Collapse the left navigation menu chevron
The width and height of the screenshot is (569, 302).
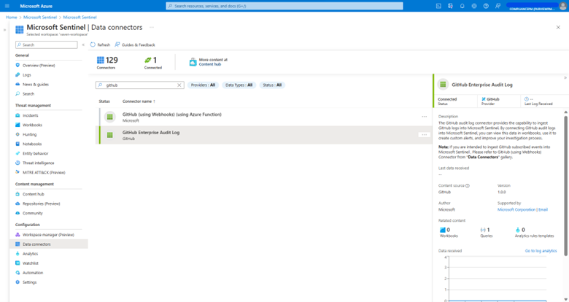pyautogui.click(x=83, y=44)
